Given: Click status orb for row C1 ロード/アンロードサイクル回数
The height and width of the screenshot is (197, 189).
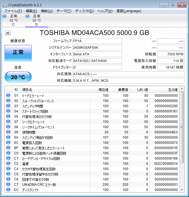Looking at the screenshot, I should [x=8, y=158].
